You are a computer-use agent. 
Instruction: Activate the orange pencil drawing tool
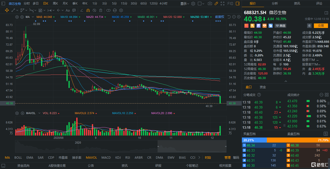(x=216, y=4)
